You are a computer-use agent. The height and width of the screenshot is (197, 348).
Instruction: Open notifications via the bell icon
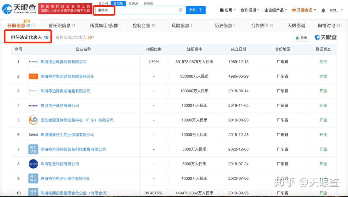click(323, 10)
